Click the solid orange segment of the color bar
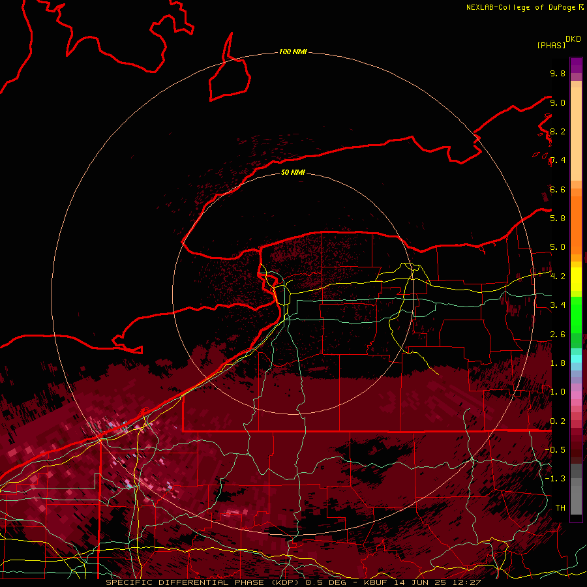Screen dimensions: 587x587 coord(576,225)
